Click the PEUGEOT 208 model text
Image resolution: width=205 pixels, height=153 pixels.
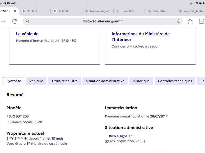(x=18, y=116)
